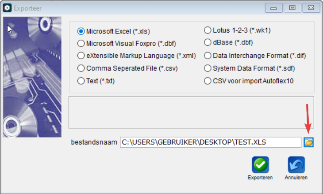The width and height of the screenshot is (323, 194).
Task: Click the green checkmark Exporteren icon
Action: coord(260,164)
